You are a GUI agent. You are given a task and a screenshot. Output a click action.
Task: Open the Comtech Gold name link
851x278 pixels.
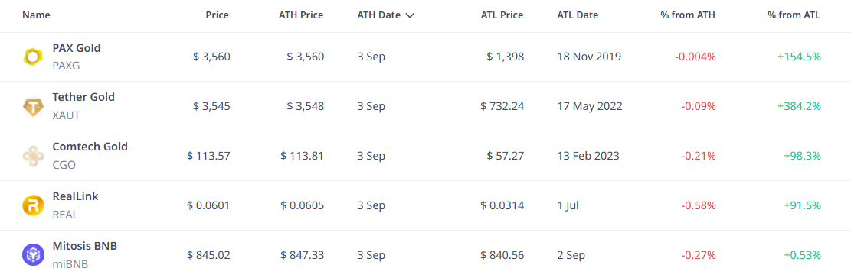90,147
